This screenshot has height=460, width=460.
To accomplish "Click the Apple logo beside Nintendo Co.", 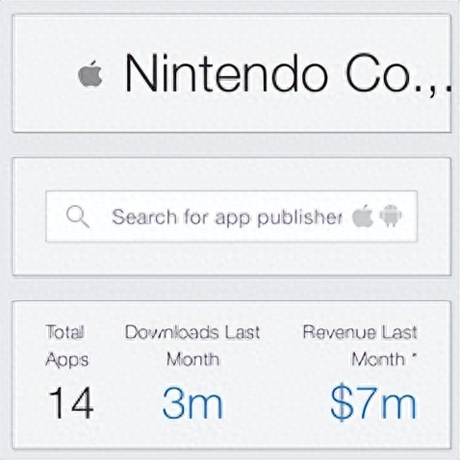I will (90, 73).
